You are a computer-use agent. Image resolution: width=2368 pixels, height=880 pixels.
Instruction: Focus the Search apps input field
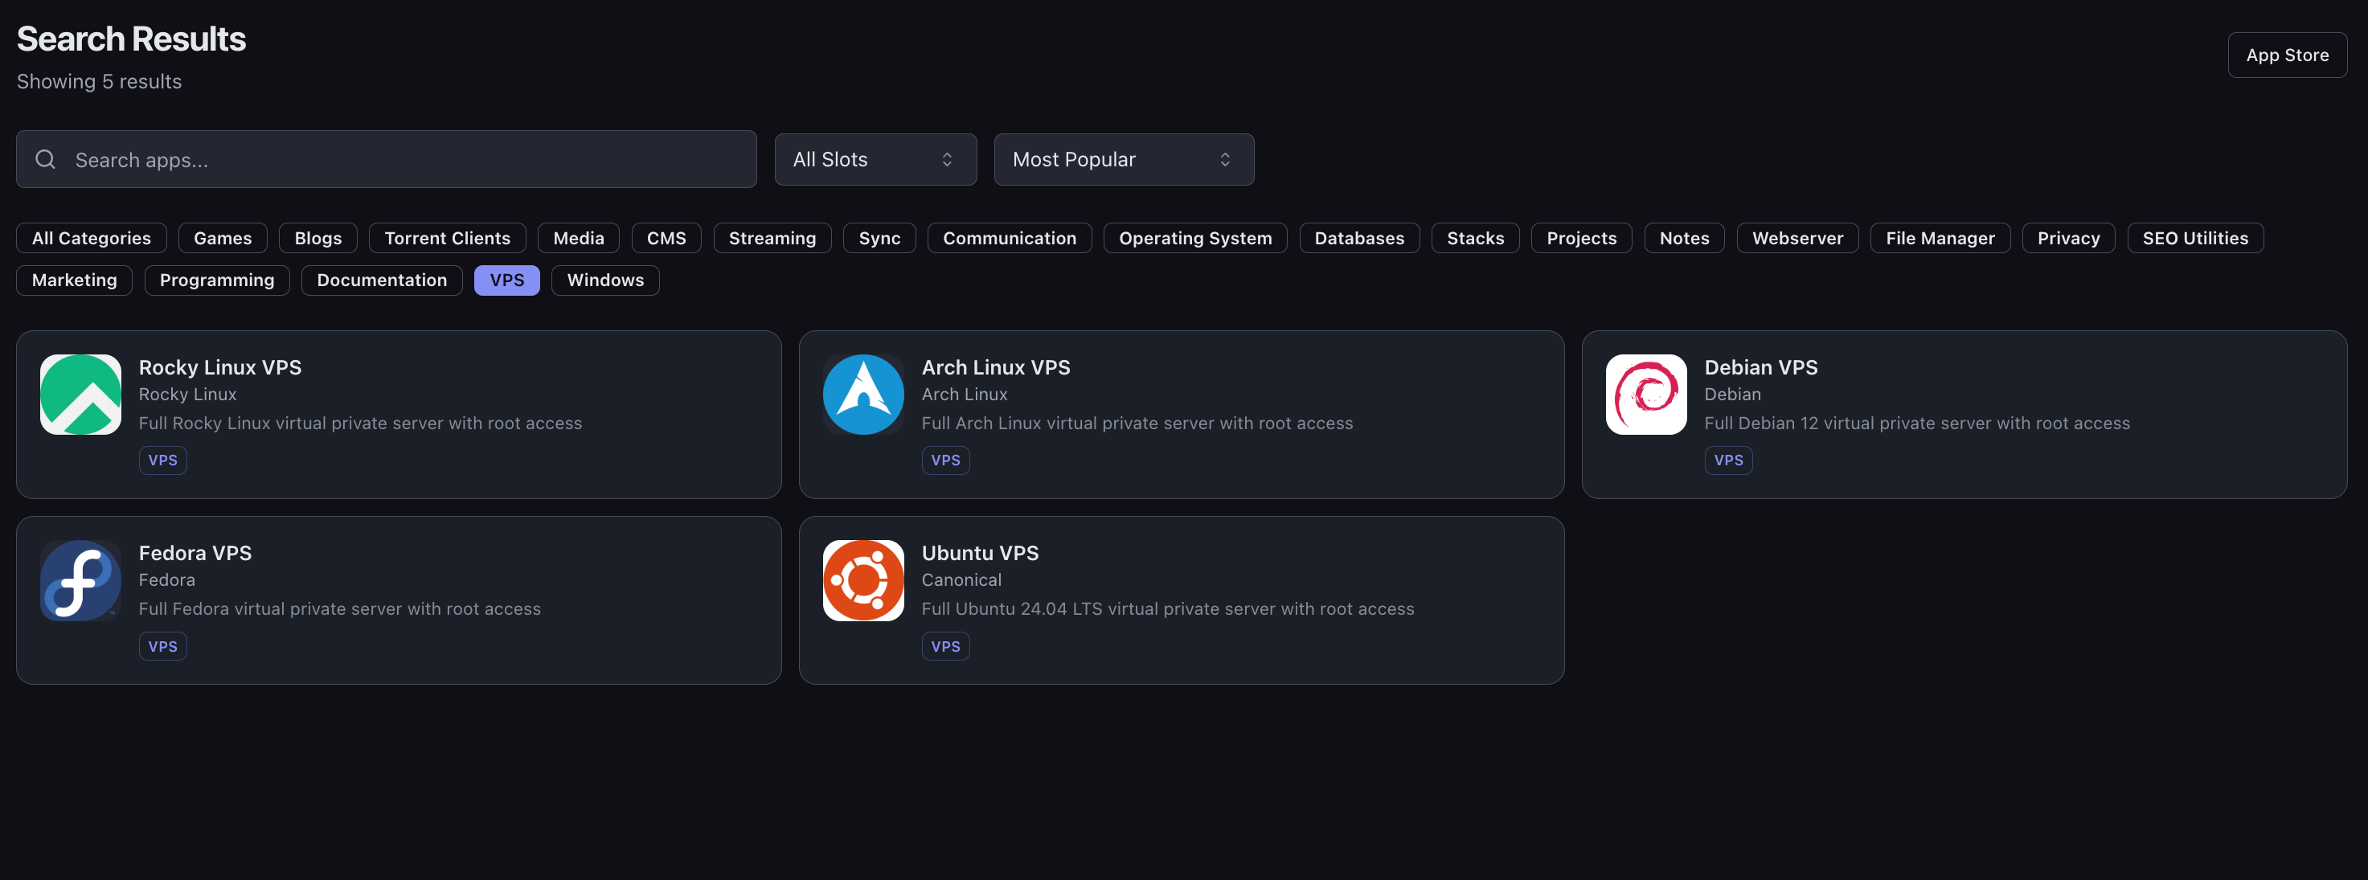pyautogui.click(x=386, y=159)
